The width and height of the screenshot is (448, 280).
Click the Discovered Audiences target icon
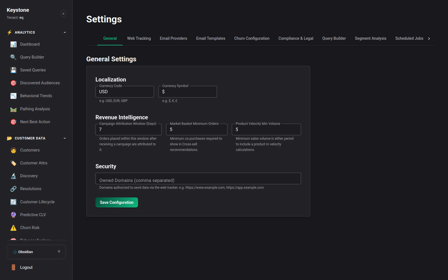13,83
